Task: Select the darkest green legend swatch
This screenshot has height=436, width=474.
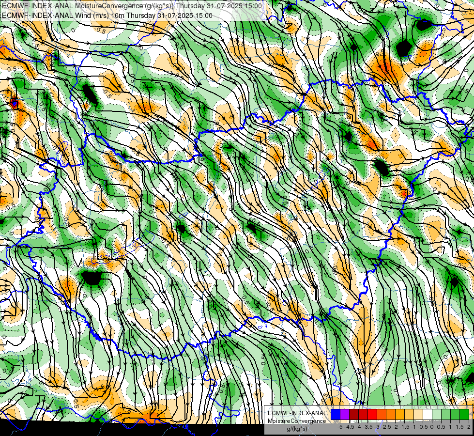Action: point(464,414)
